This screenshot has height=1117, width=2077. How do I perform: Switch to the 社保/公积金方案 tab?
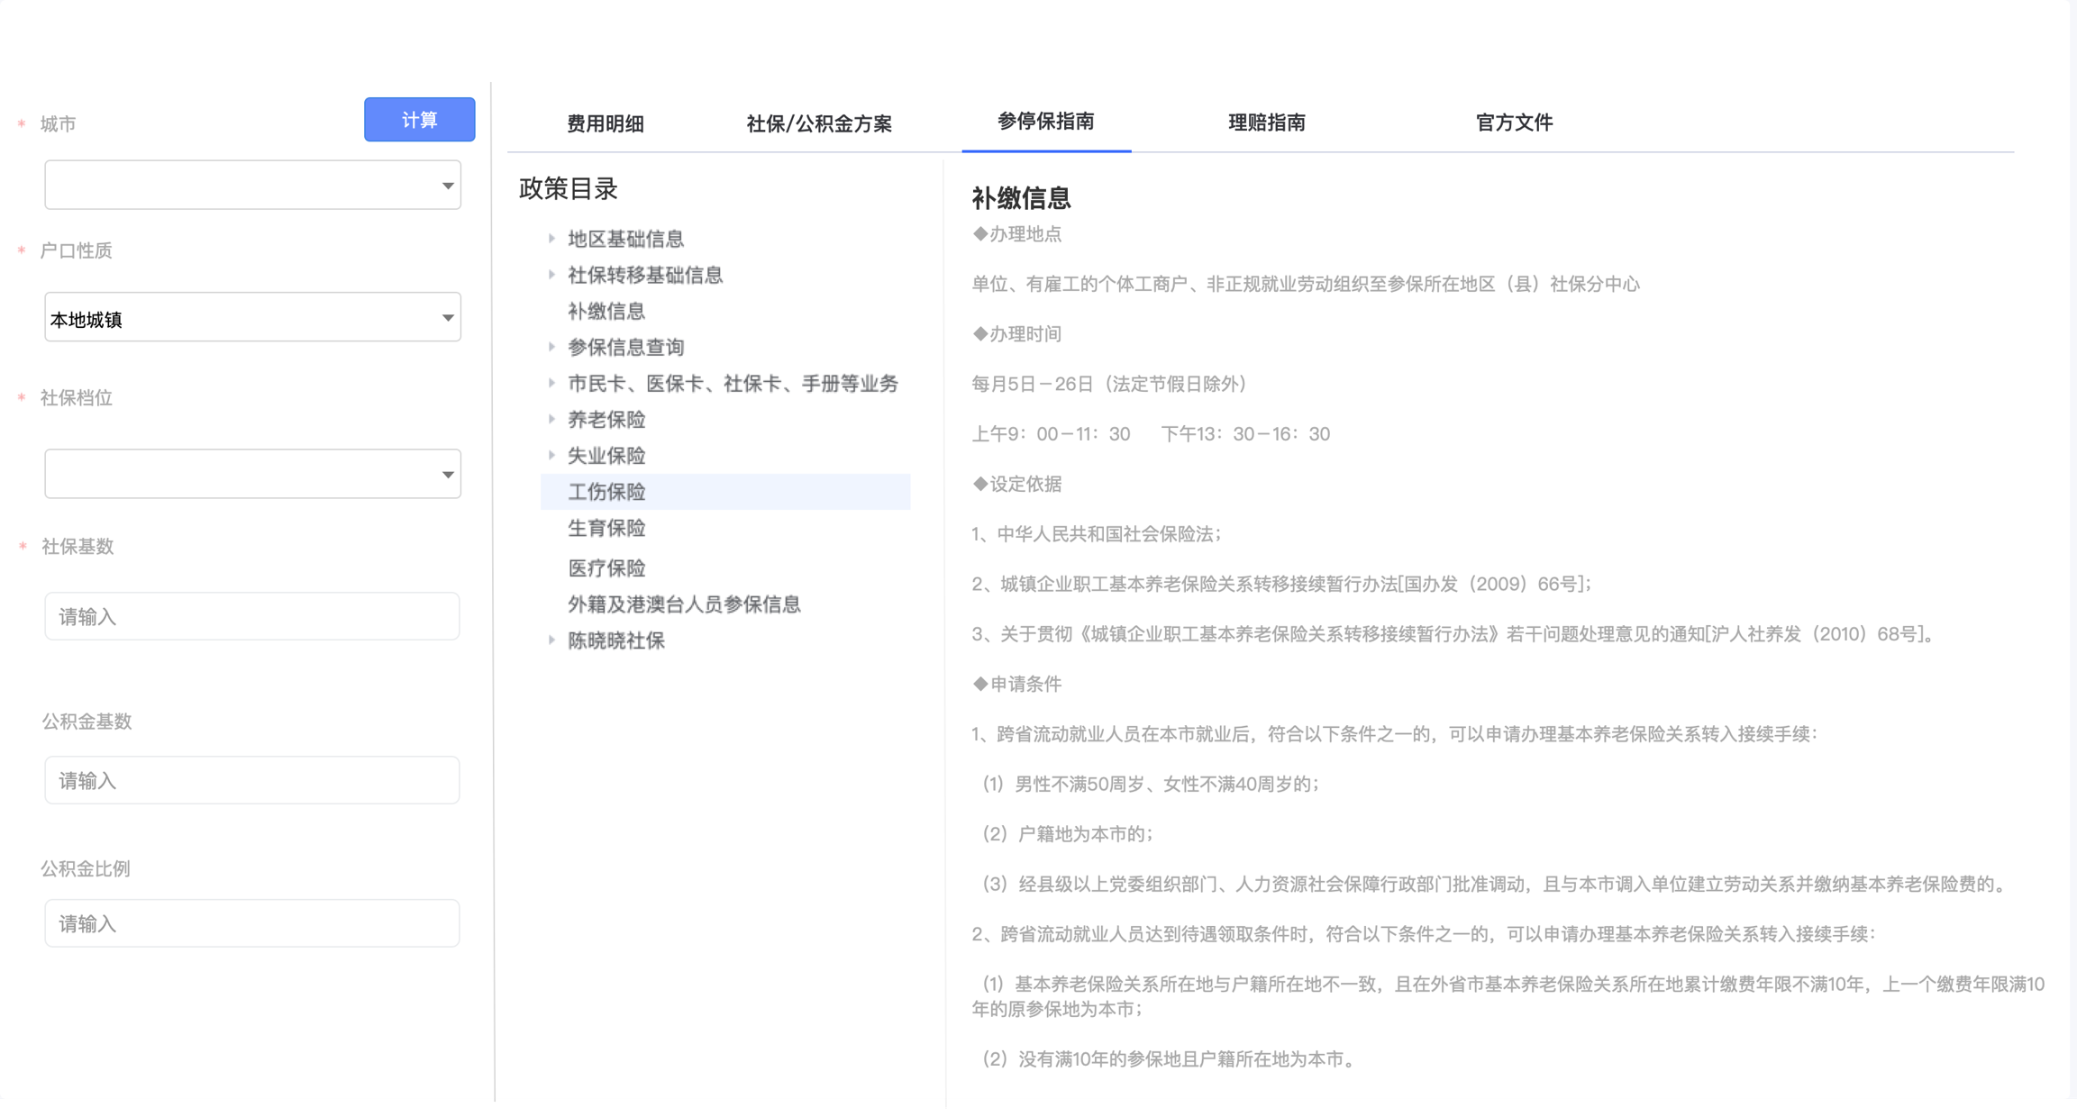818,123
